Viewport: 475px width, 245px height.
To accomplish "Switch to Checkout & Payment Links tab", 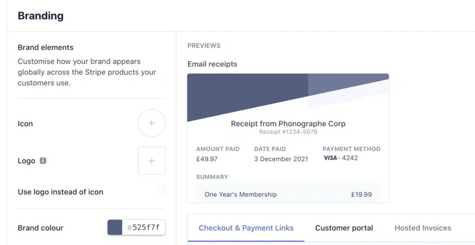I will click(x=246, y=228).
